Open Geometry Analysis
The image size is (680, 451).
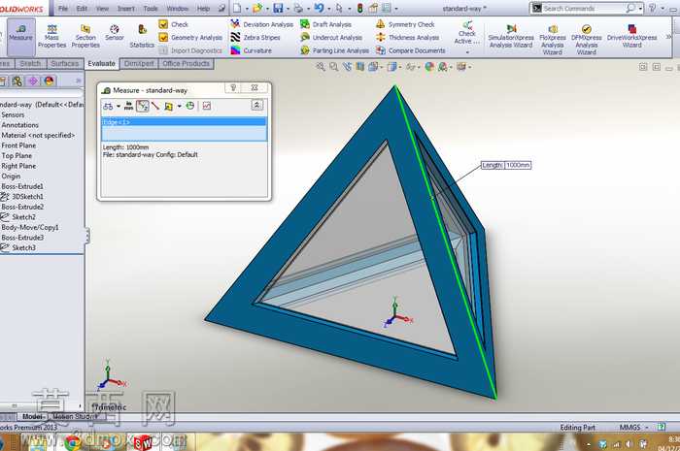[x=190, y=38]
